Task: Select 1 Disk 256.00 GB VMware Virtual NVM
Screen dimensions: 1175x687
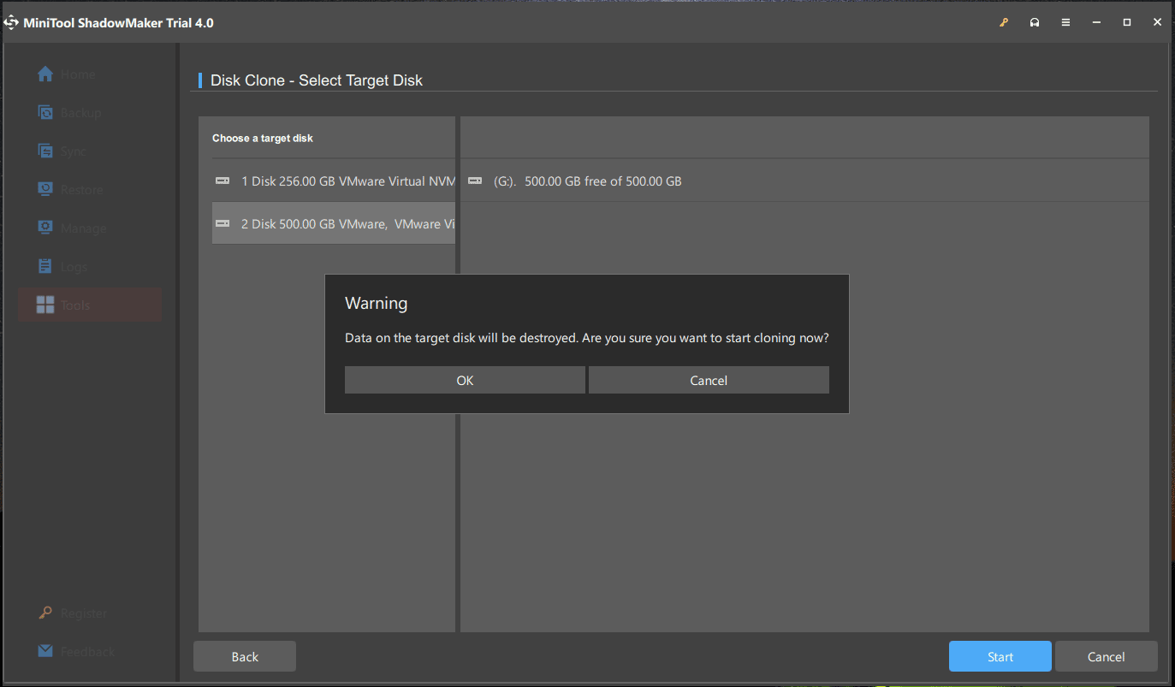Action: (334, 181)
